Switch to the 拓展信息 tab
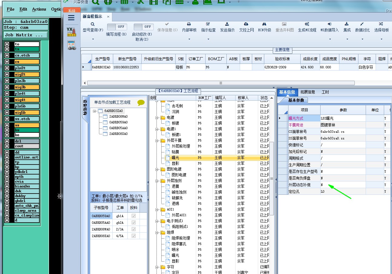 click(x=308, y=92)
